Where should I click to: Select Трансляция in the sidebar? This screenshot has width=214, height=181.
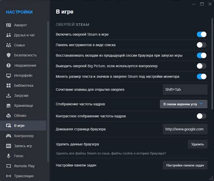pos(24,176)
